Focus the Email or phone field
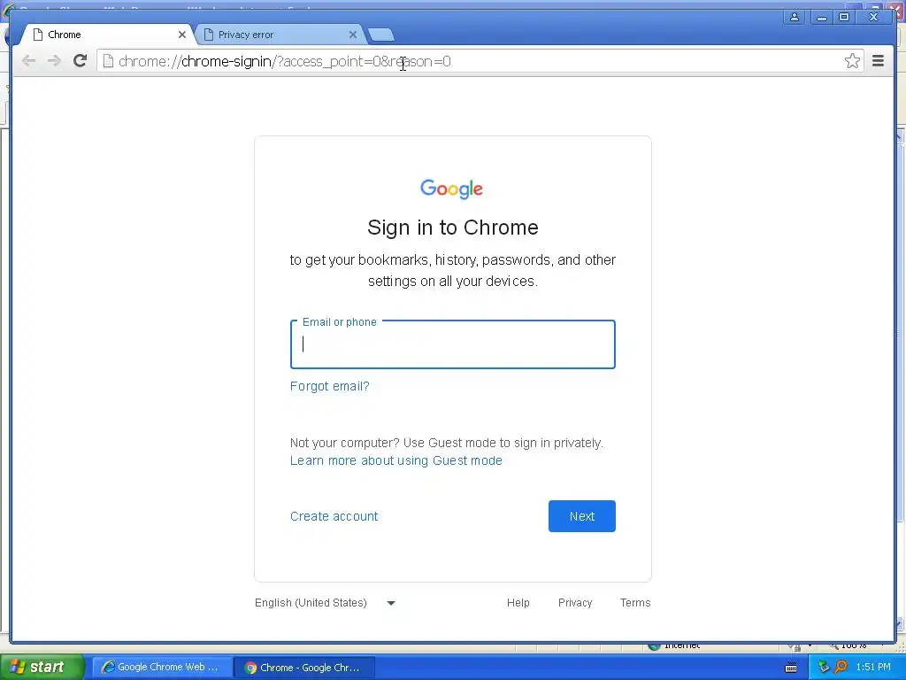This screenshot has width=906, height=680. [452, 344]
